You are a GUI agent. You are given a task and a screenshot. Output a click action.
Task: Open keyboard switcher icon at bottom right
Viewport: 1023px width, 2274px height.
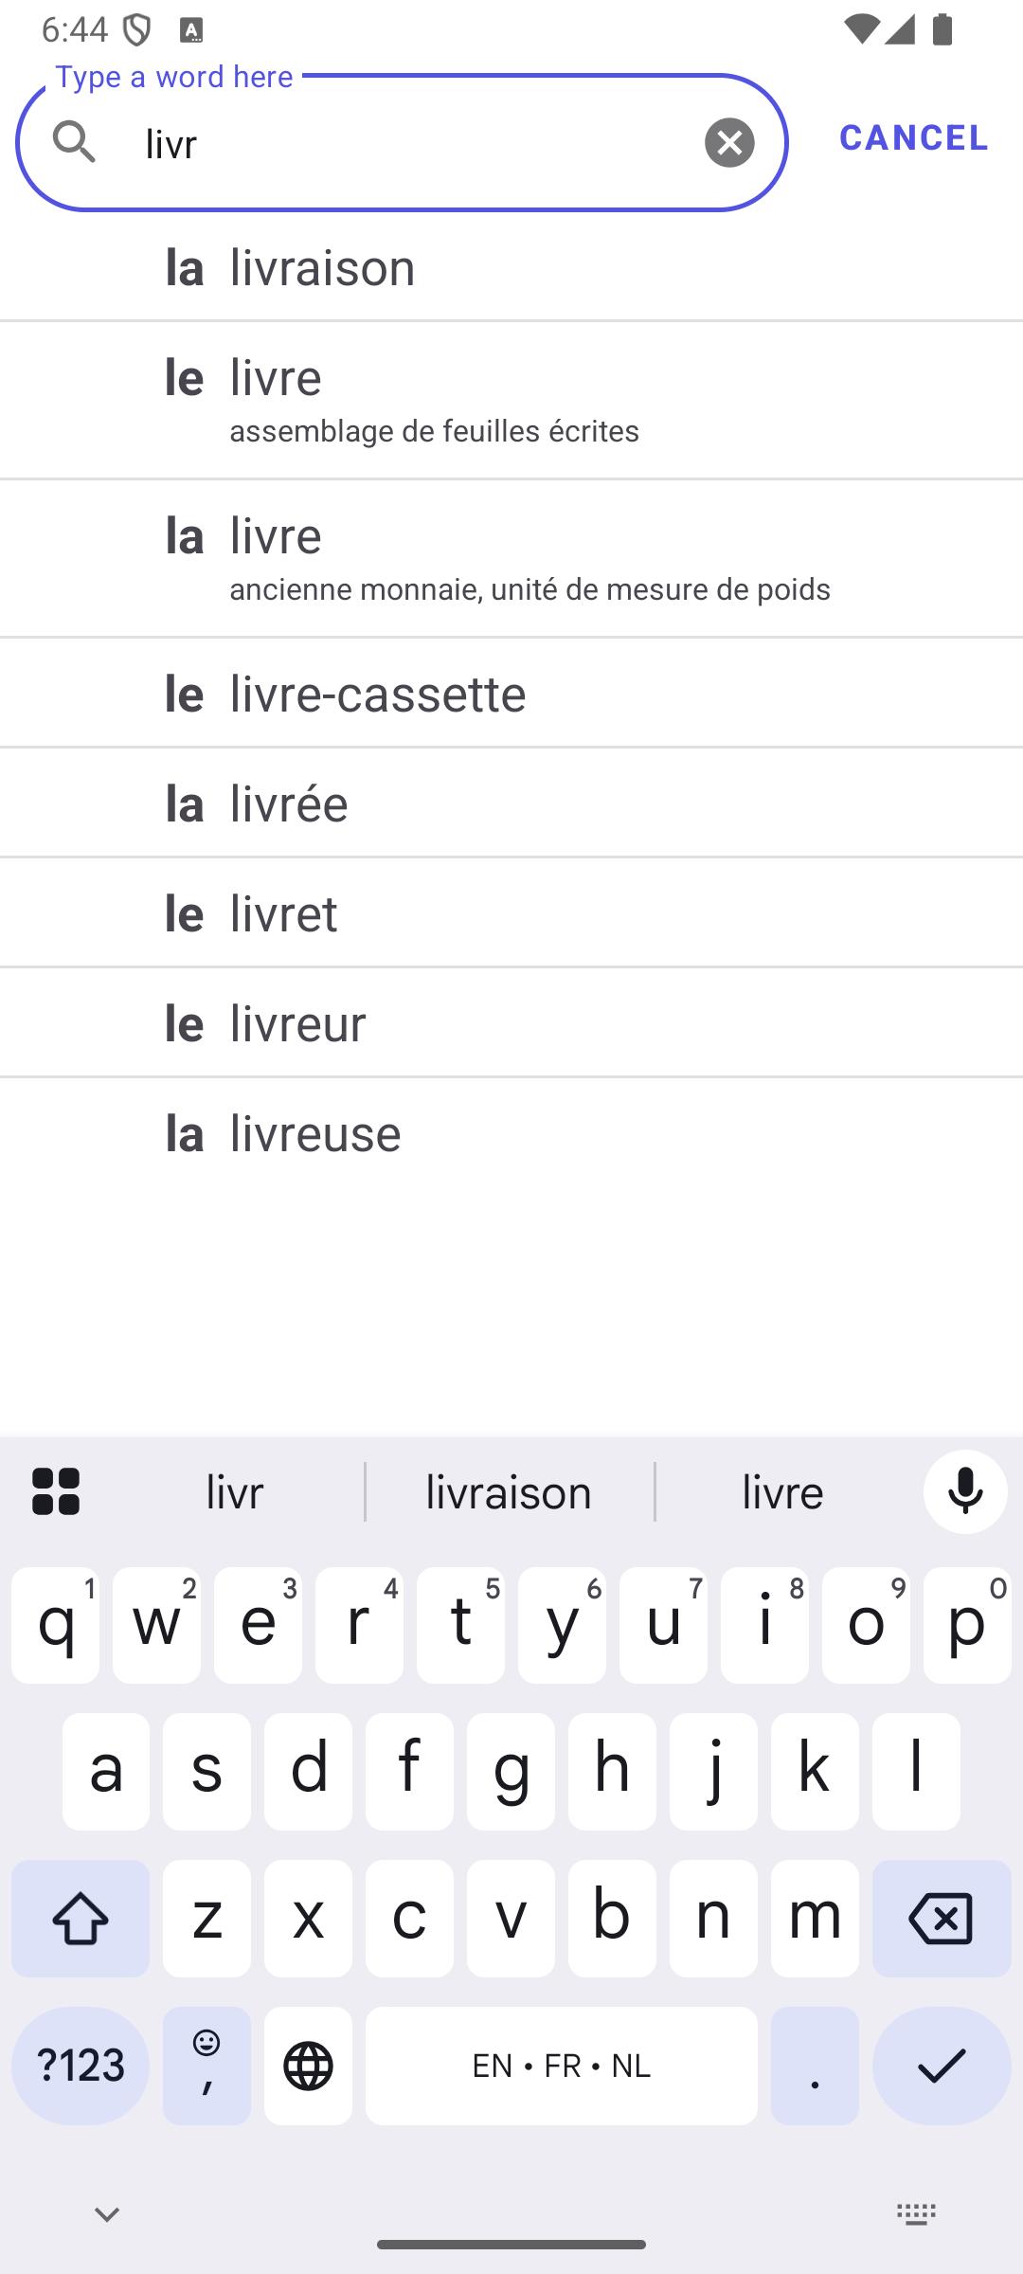pyautogui.click(x=916, y=2214)
